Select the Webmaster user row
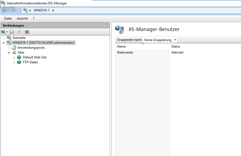Viewport: 241px width, 156px height. point(156,52)
